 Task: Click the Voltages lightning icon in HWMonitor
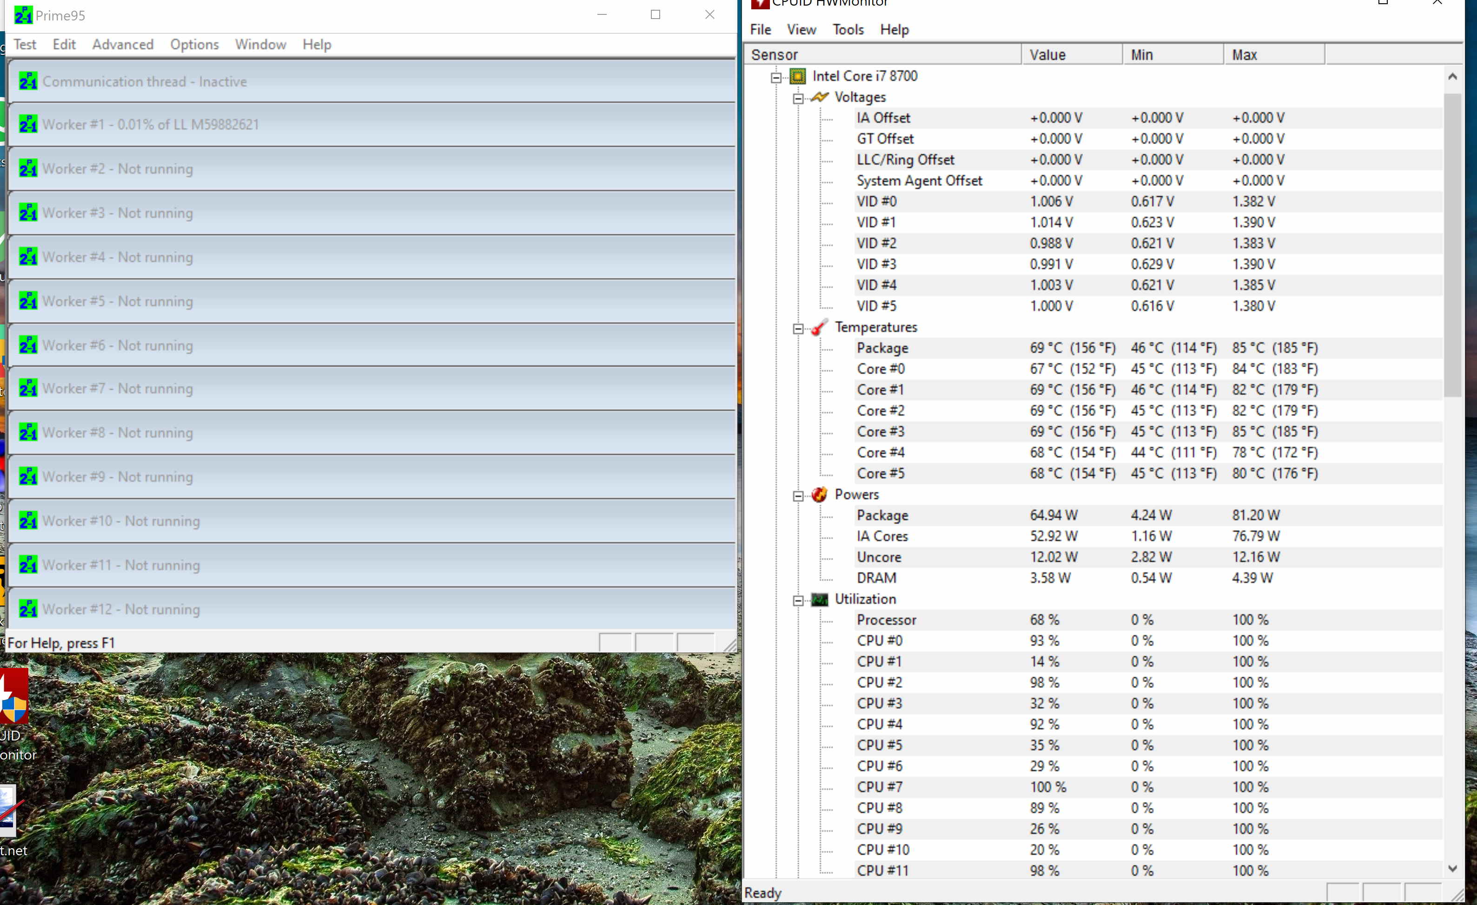coord(820,97)
